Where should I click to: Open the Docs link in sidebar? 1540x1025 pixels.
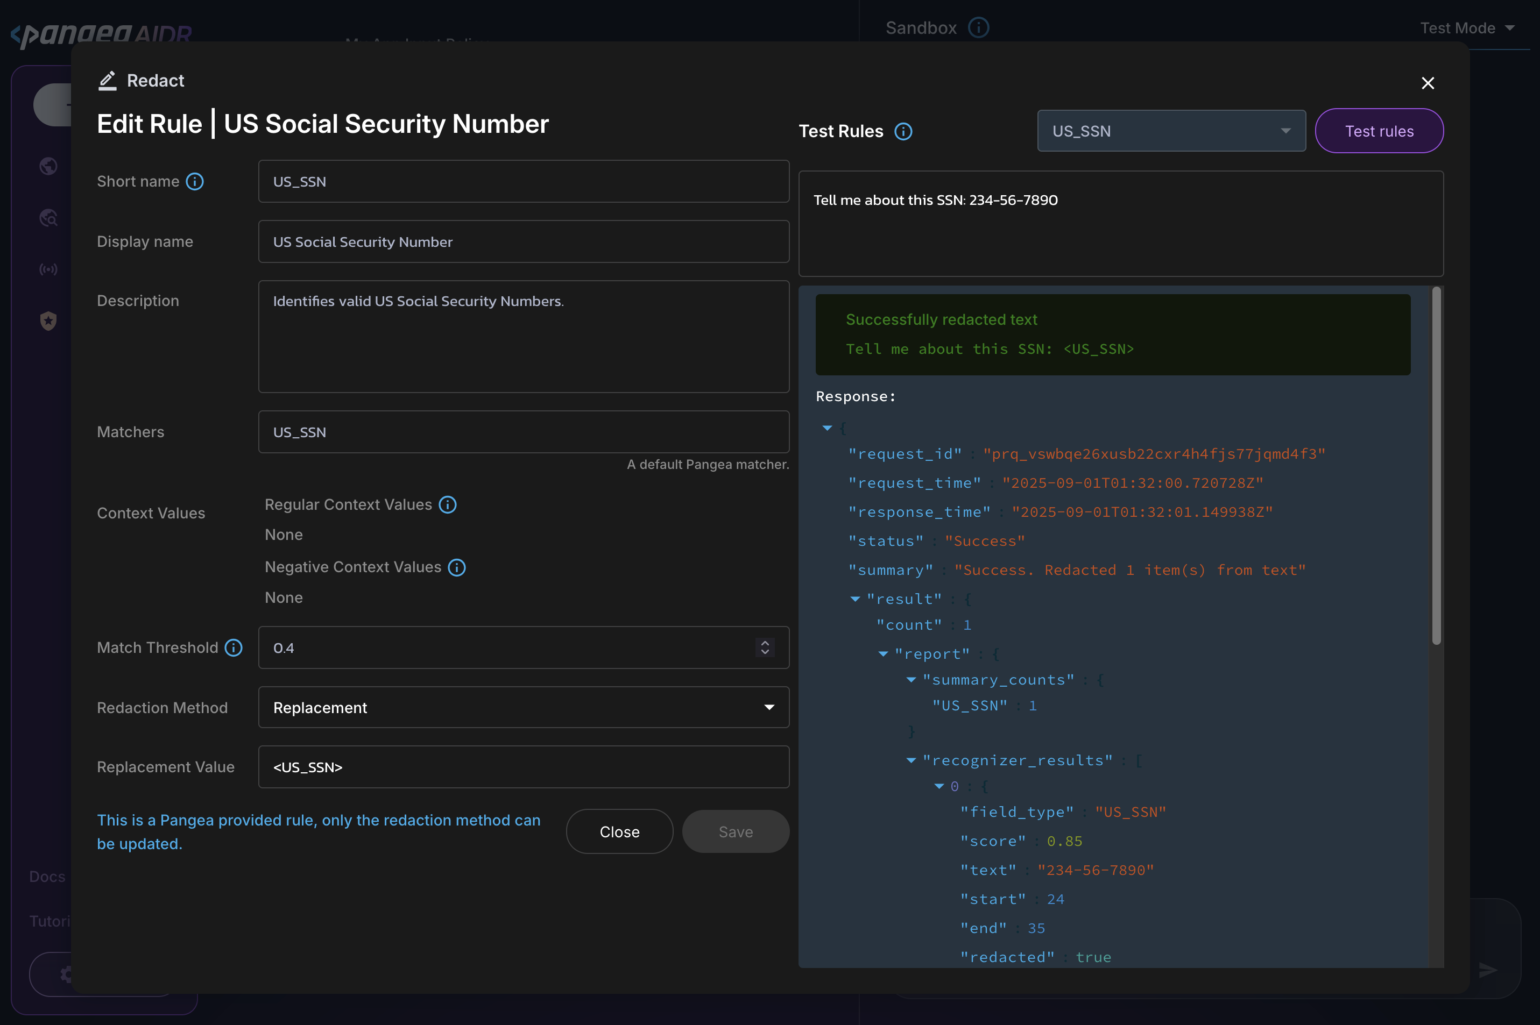coord(47,877)
